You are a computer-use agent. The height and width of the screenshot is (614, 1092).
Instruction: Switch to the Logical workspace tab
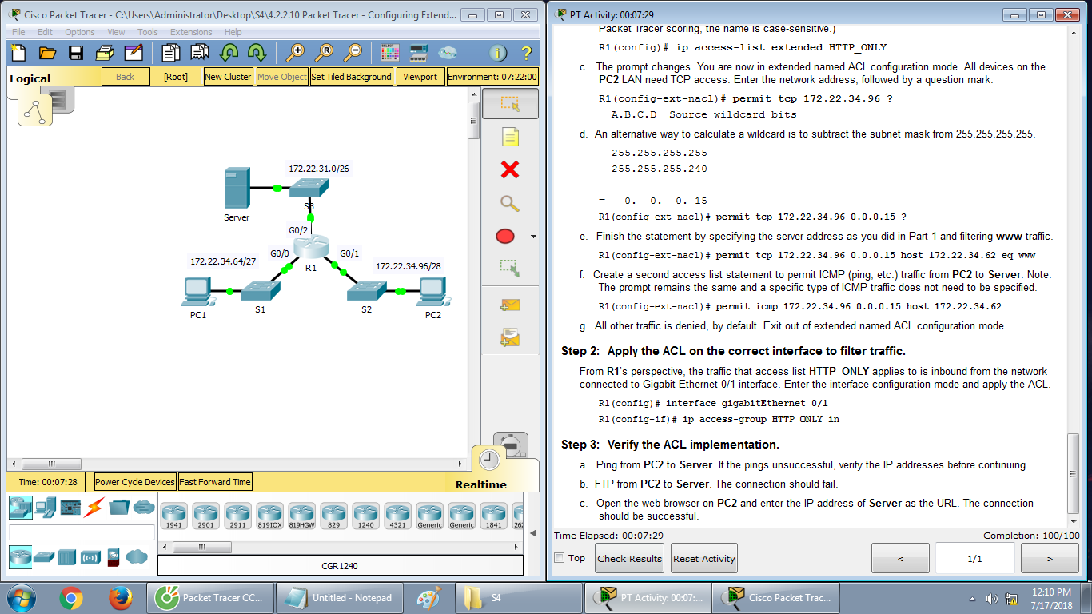pyautogui.click(x=30, y=78)
